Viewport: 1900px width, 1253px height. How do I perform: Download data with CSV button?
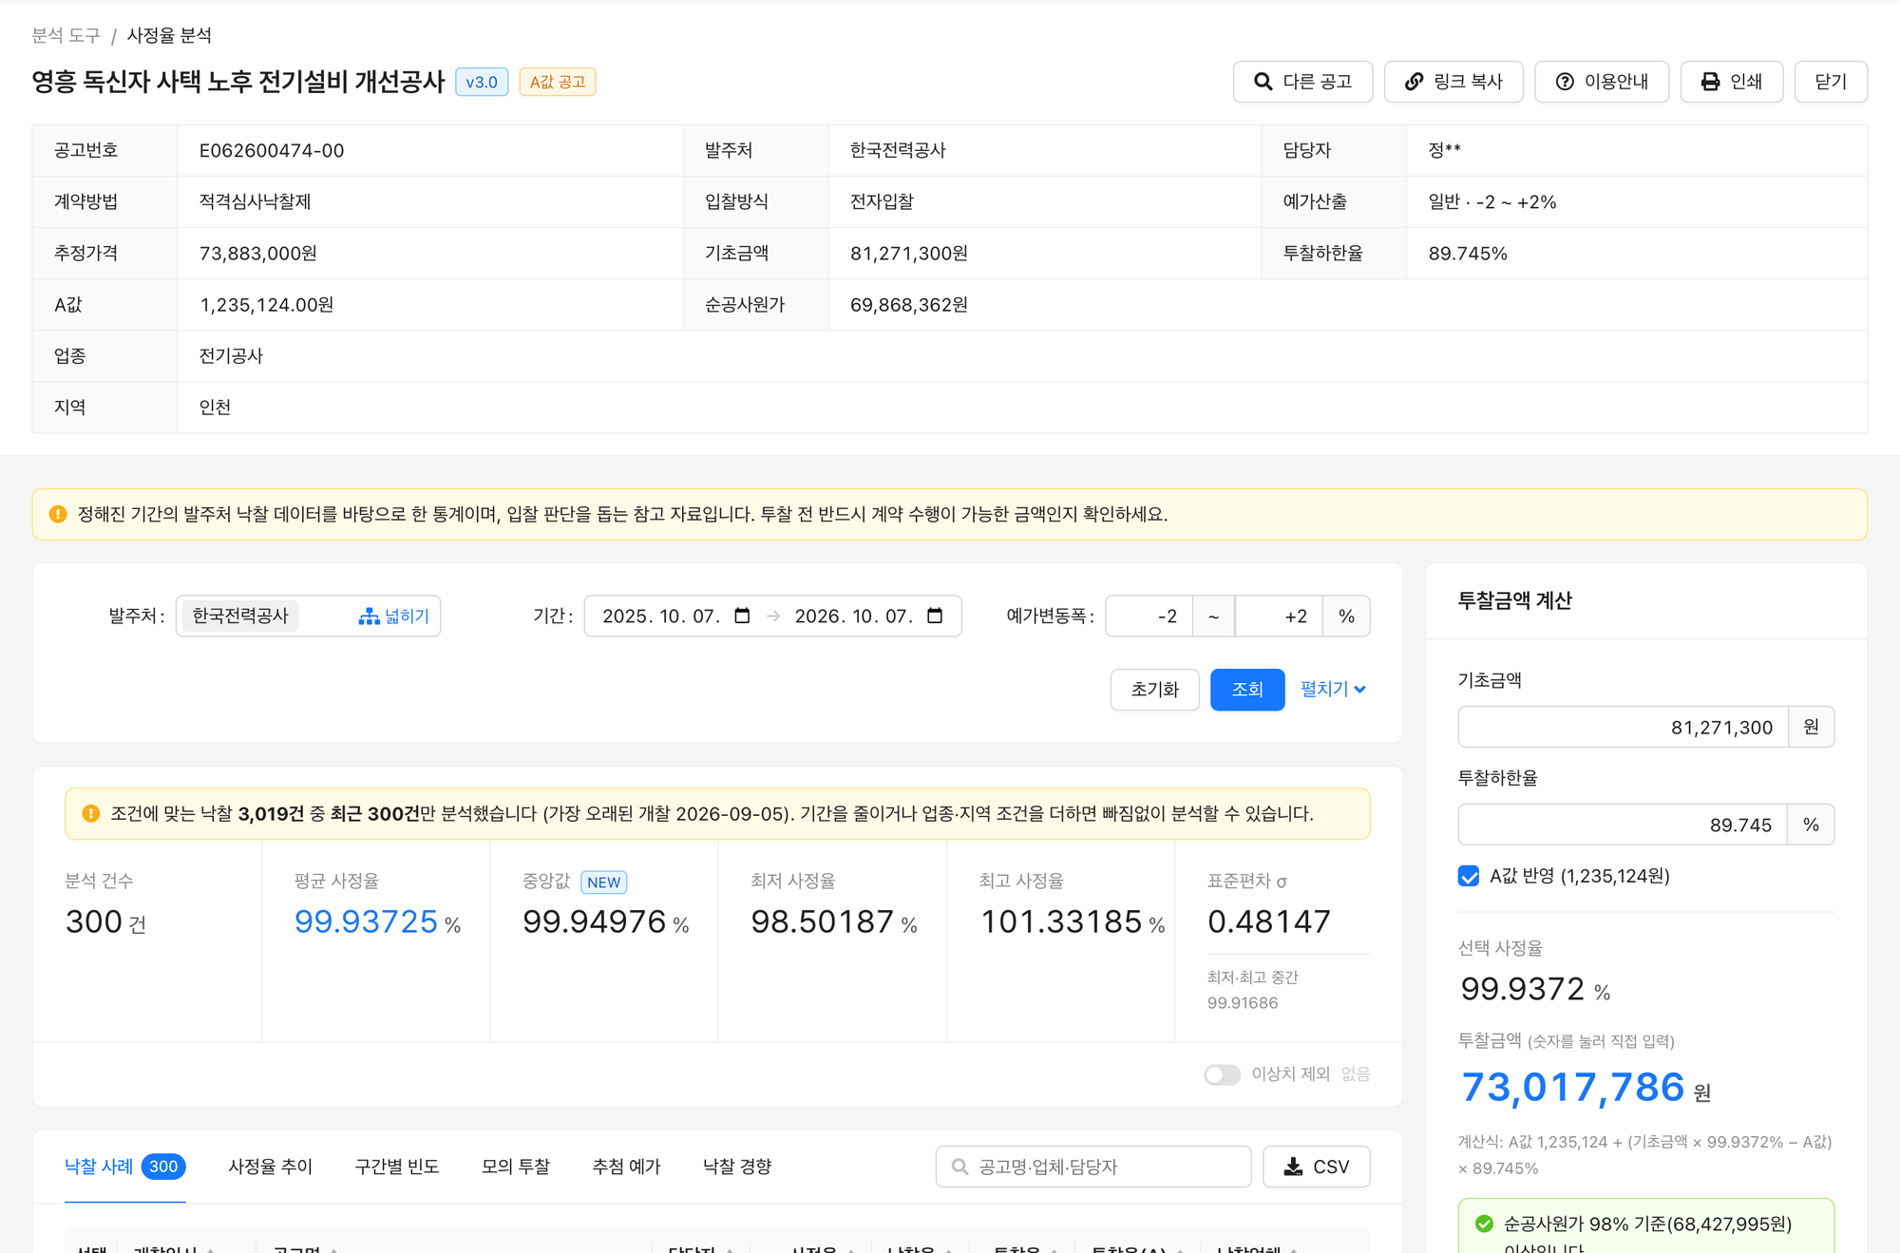point(1316,1167)
